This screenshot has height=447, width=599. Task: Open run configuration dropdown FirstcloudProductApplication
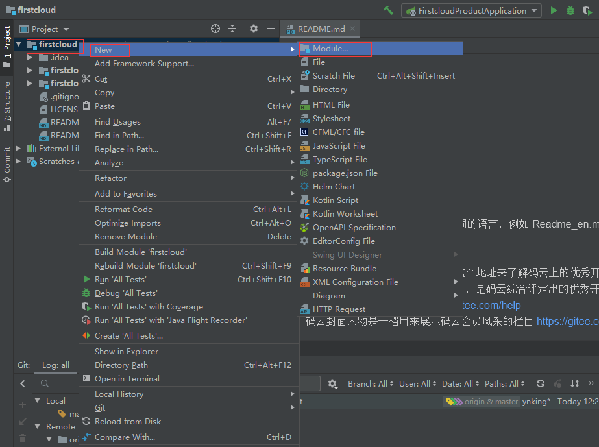point(471,10)
